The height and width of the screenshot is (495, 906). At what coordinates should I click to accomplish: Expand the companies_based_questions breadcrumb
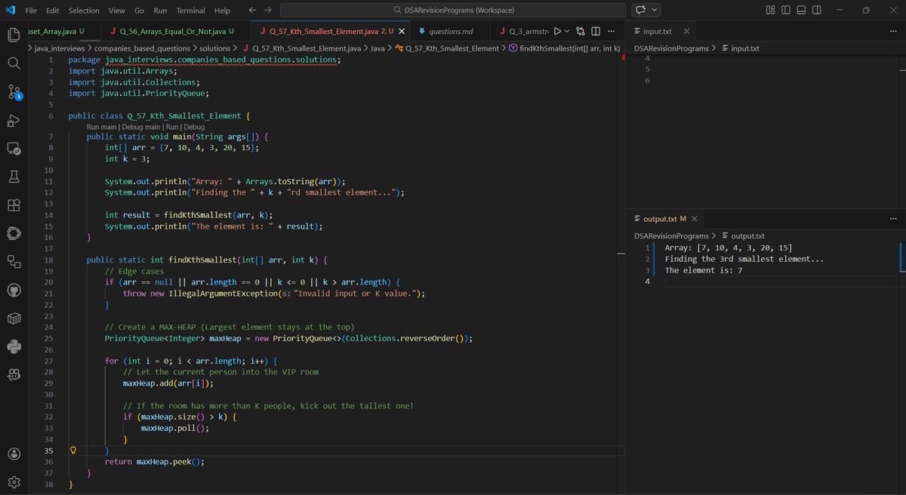tap(141, 48)
